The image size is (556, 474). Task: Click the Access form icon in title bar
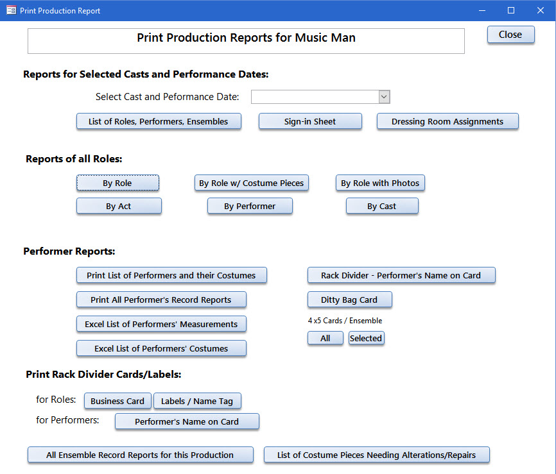pos(12,10)
